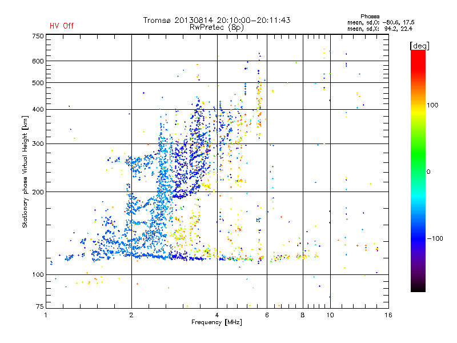Click the 'Stationary phase Virtual Height [km]' axis label

click(25, 171)
